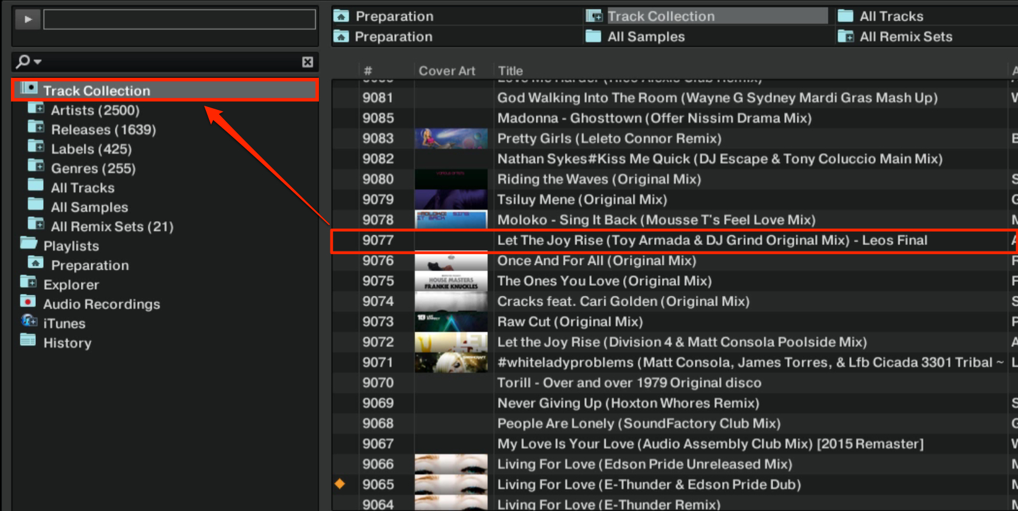Click cover art of Once And For All

click(451, 261)
